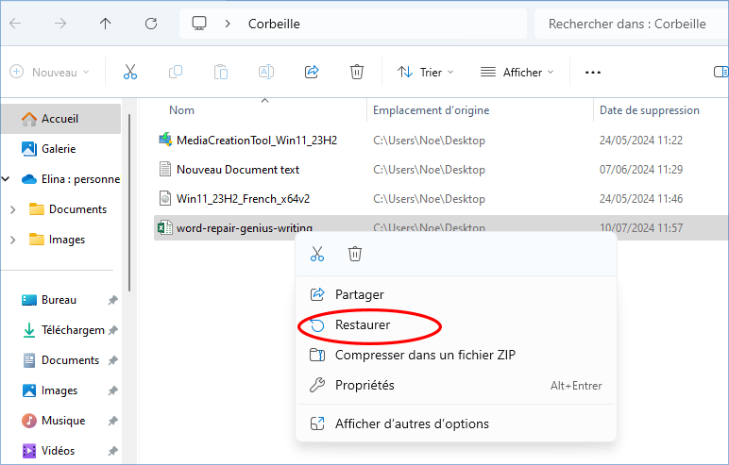This screenshot has height=465, width=729.
Task: Sort by Date de suppression column
Action: 650,110
